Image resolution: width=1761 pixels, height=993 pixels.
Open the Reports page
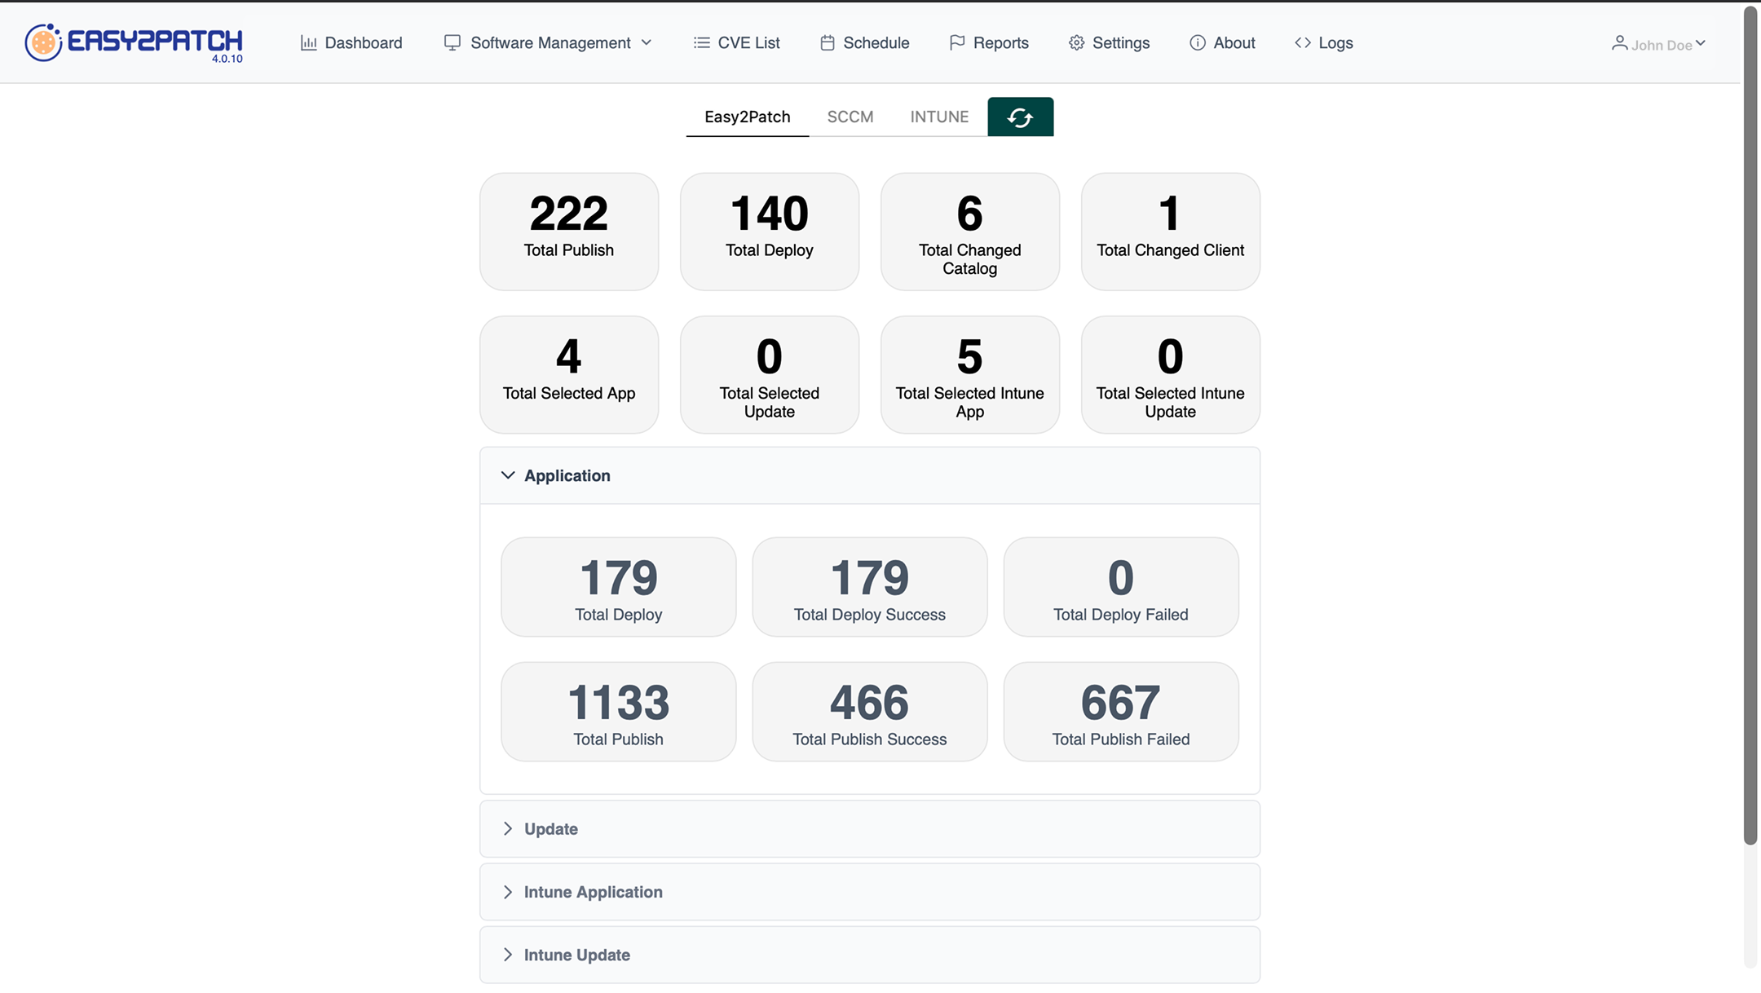[x=989, y=42]
